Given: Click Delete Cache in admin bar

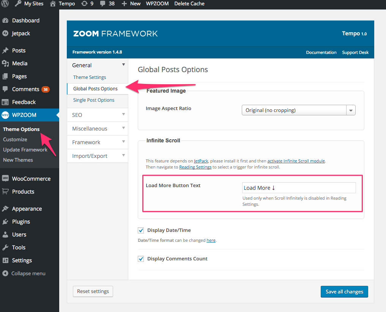Looking at the screenshot, I should click(x=189, y=4).
